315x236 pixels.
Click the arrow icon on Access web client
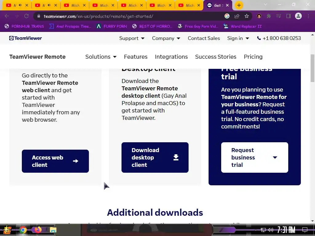76,161
